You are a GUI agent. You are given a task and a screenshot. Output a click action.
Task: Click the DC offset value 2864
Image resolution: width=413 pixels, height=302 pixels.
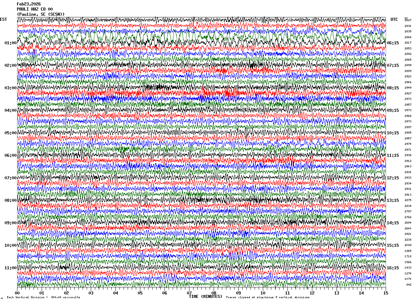click(408, 37)
